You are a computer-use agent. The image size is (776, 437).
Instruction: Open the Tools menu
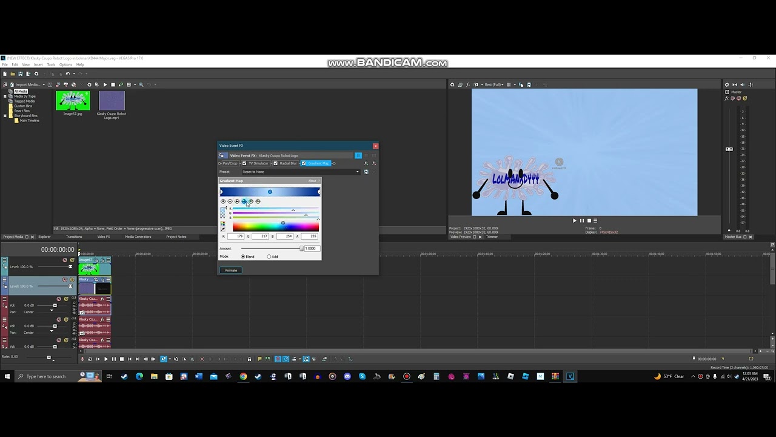[x=51, y=64]
